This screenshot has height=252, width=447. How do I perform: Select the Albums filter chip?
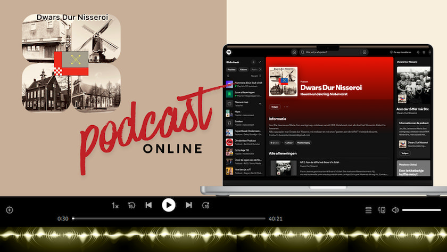pos(244,69)
